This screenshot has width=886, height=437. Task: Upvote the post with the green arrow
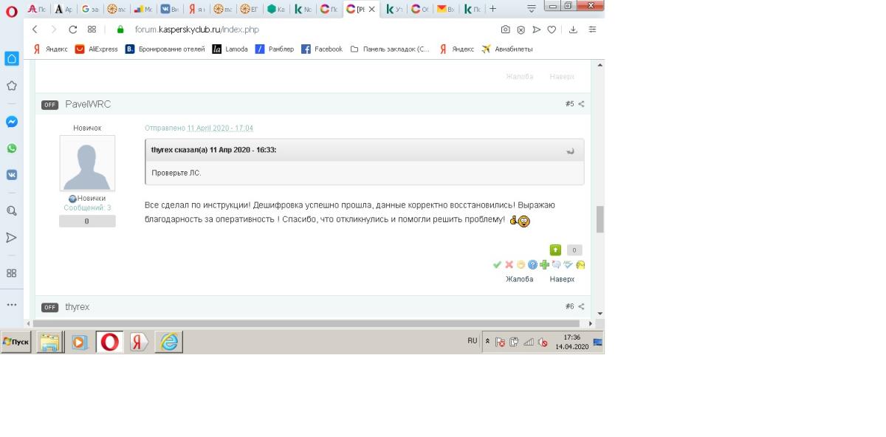555,250
